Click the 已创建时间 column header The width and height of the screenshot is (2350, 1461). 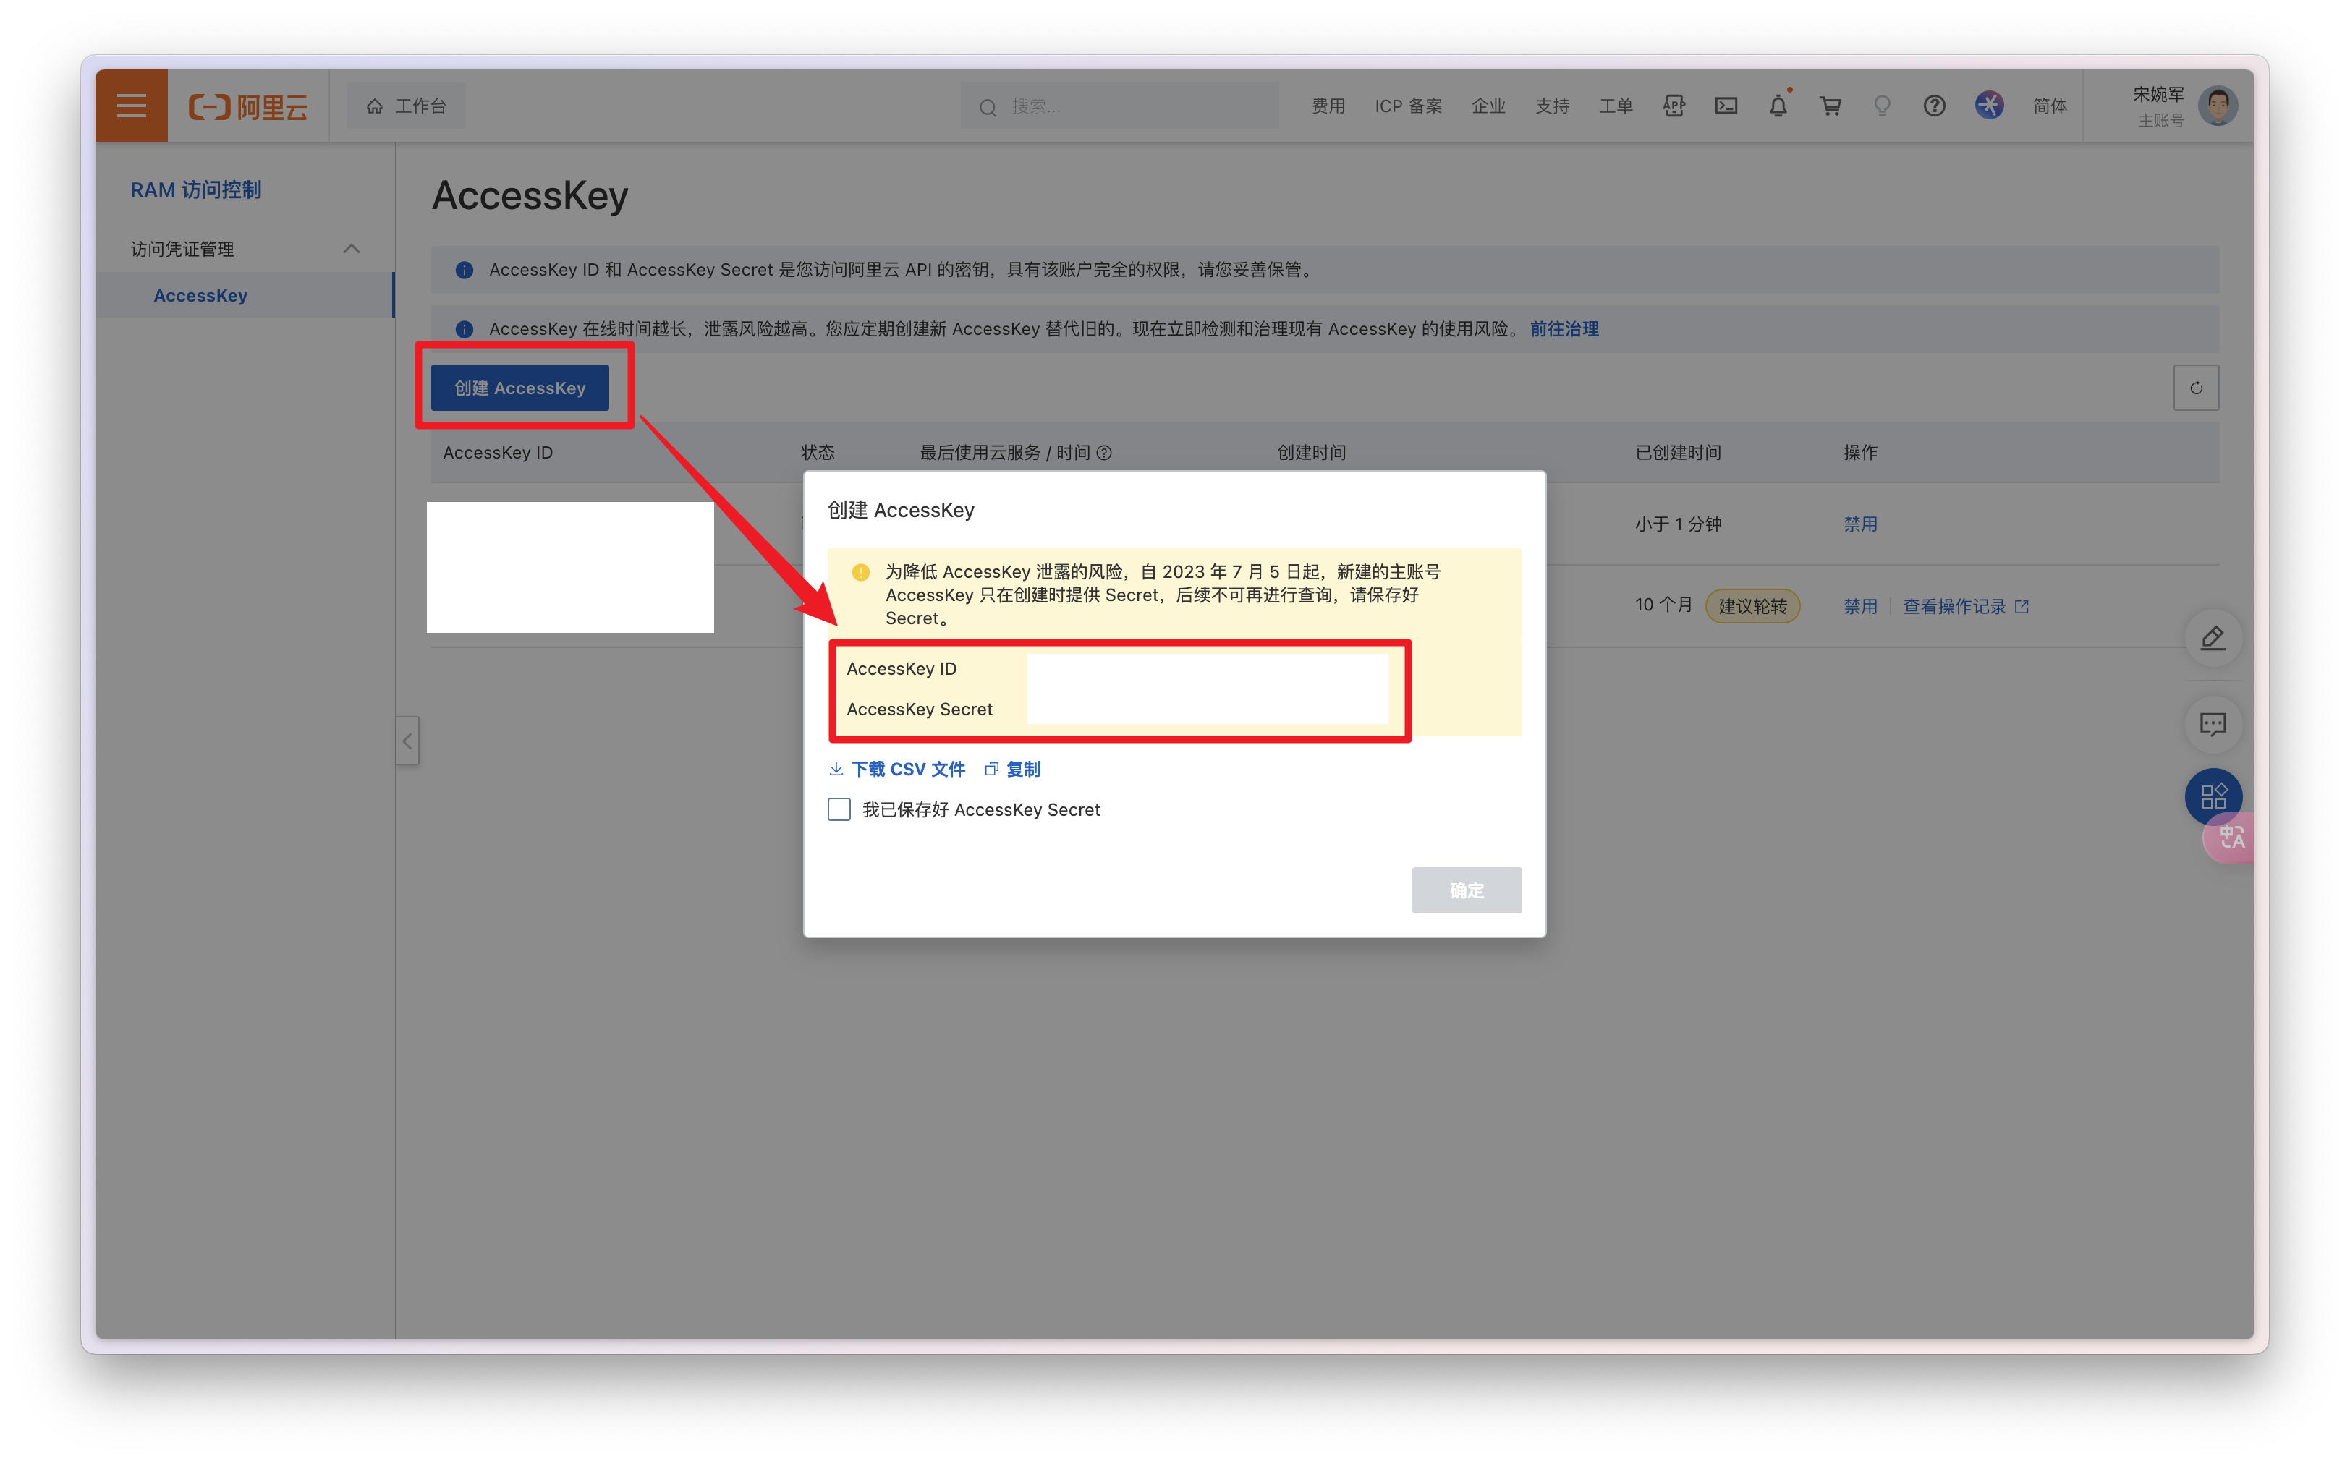[x=1677, y=452]
